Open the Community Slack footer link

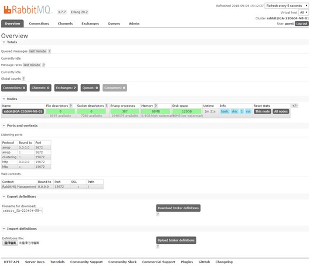(123, 262)
